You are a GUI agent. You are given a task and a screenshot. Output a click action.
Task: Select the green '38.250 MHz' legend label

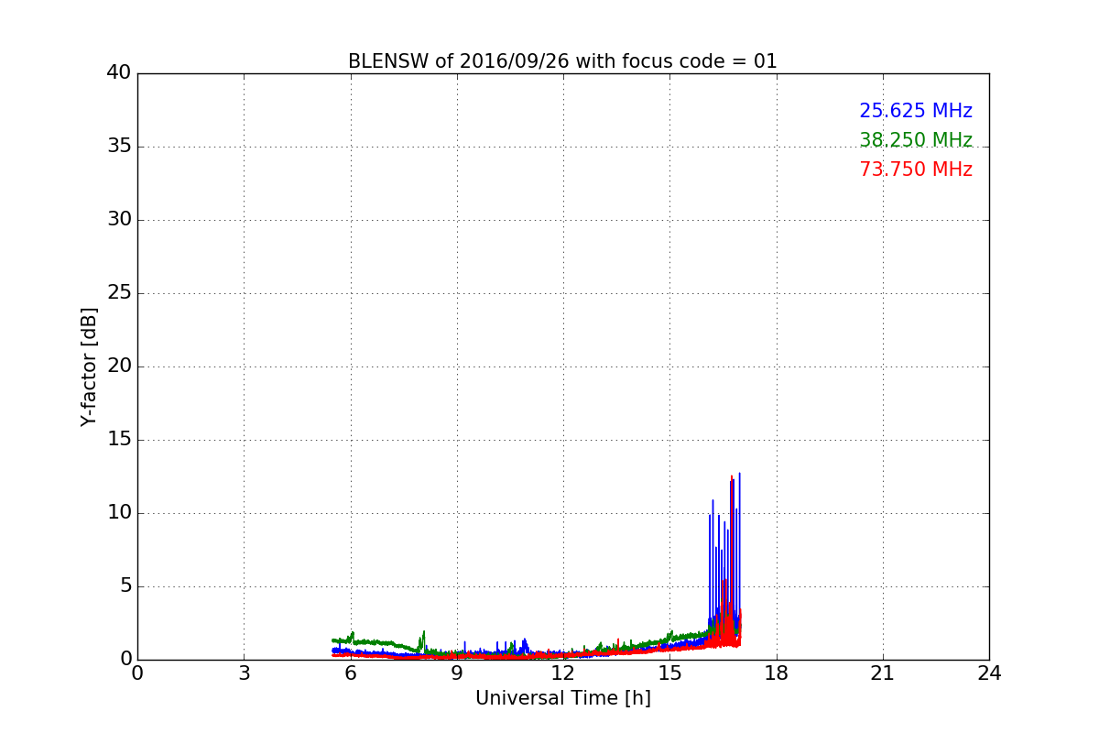coord(916,140)
